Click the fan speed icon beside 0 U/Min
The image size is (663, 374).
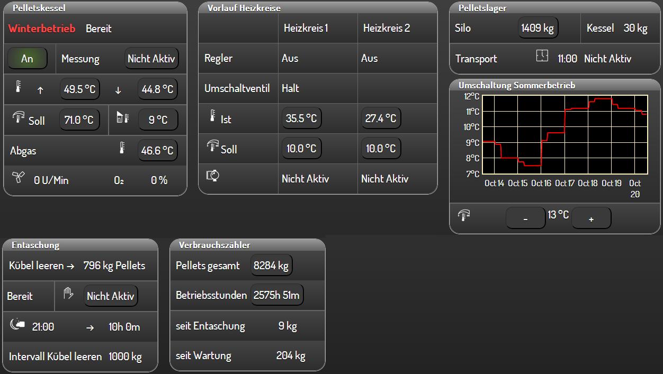coord(18,178)
